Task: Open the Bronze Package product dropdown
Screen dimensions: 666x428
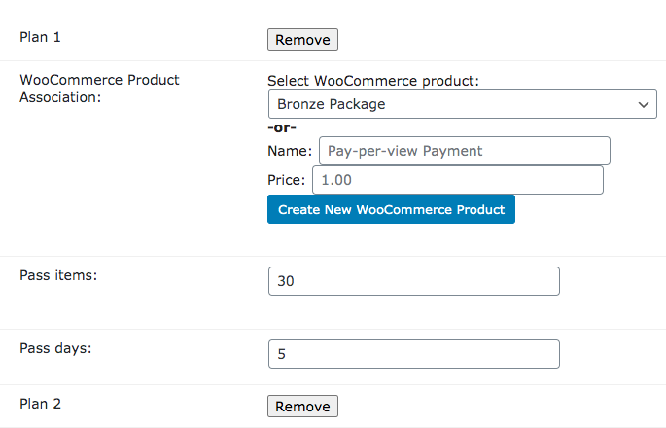Action: [x=463, y=104]
